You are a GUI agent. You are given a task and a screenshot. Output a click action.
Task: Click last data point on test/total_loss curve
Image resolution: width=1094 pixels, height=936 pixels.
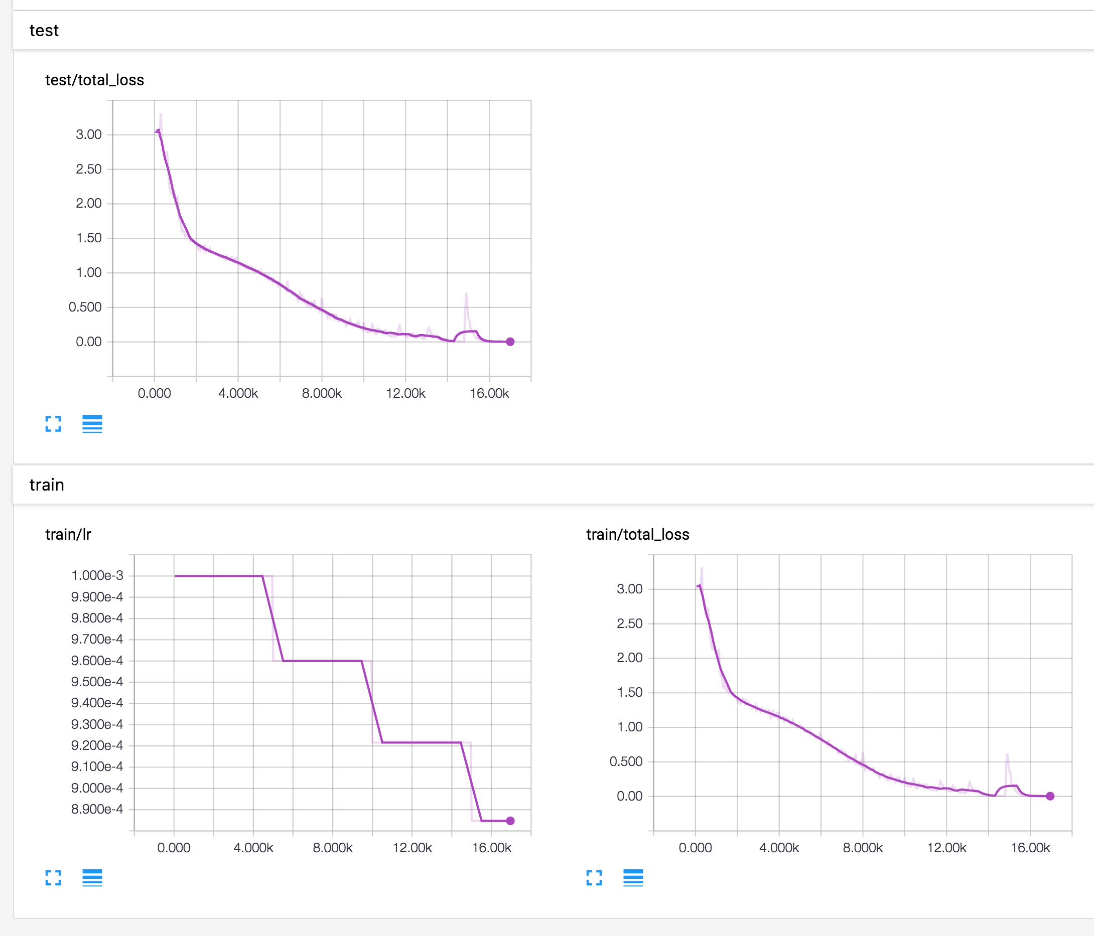[510, 342]
